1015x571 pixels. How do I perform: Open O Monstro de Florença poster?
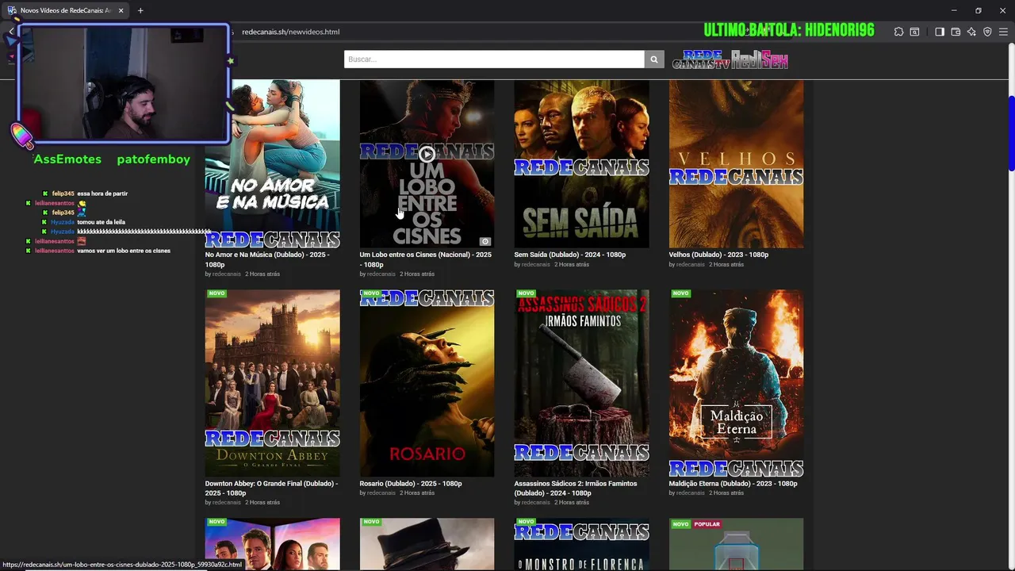click(x=581, y=544)
